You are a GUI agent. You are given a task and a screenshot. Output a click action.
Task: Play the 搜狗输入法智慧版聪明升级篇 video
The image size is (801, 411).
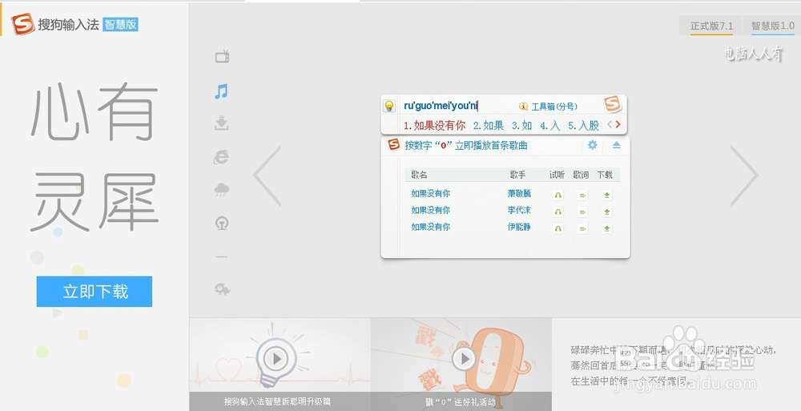(276, 359)
